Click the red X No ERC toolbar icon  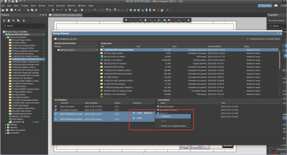158,10
